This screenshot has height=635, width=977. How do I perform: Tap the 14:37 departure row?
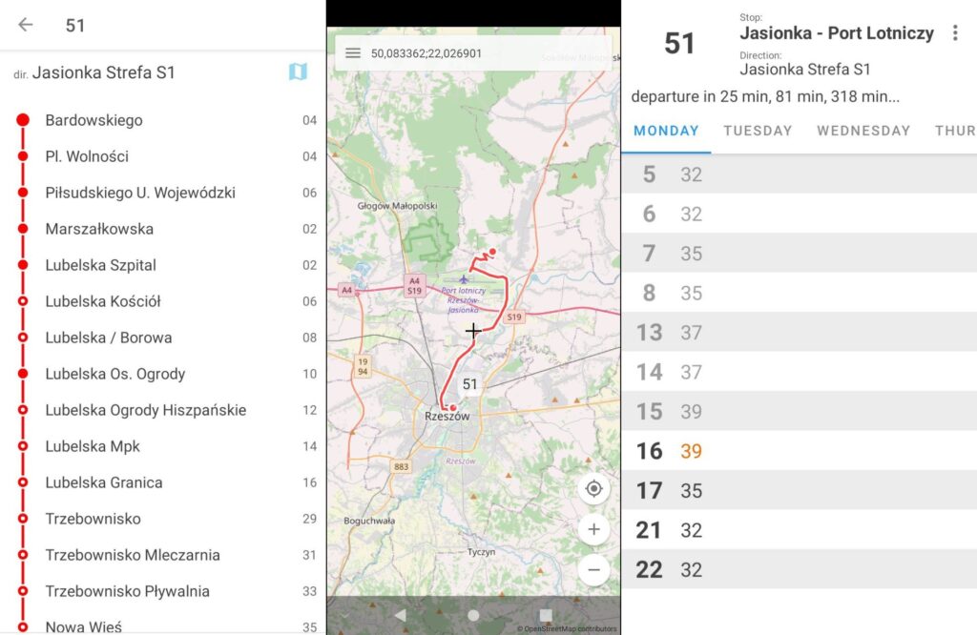click(x=799, y=372)
